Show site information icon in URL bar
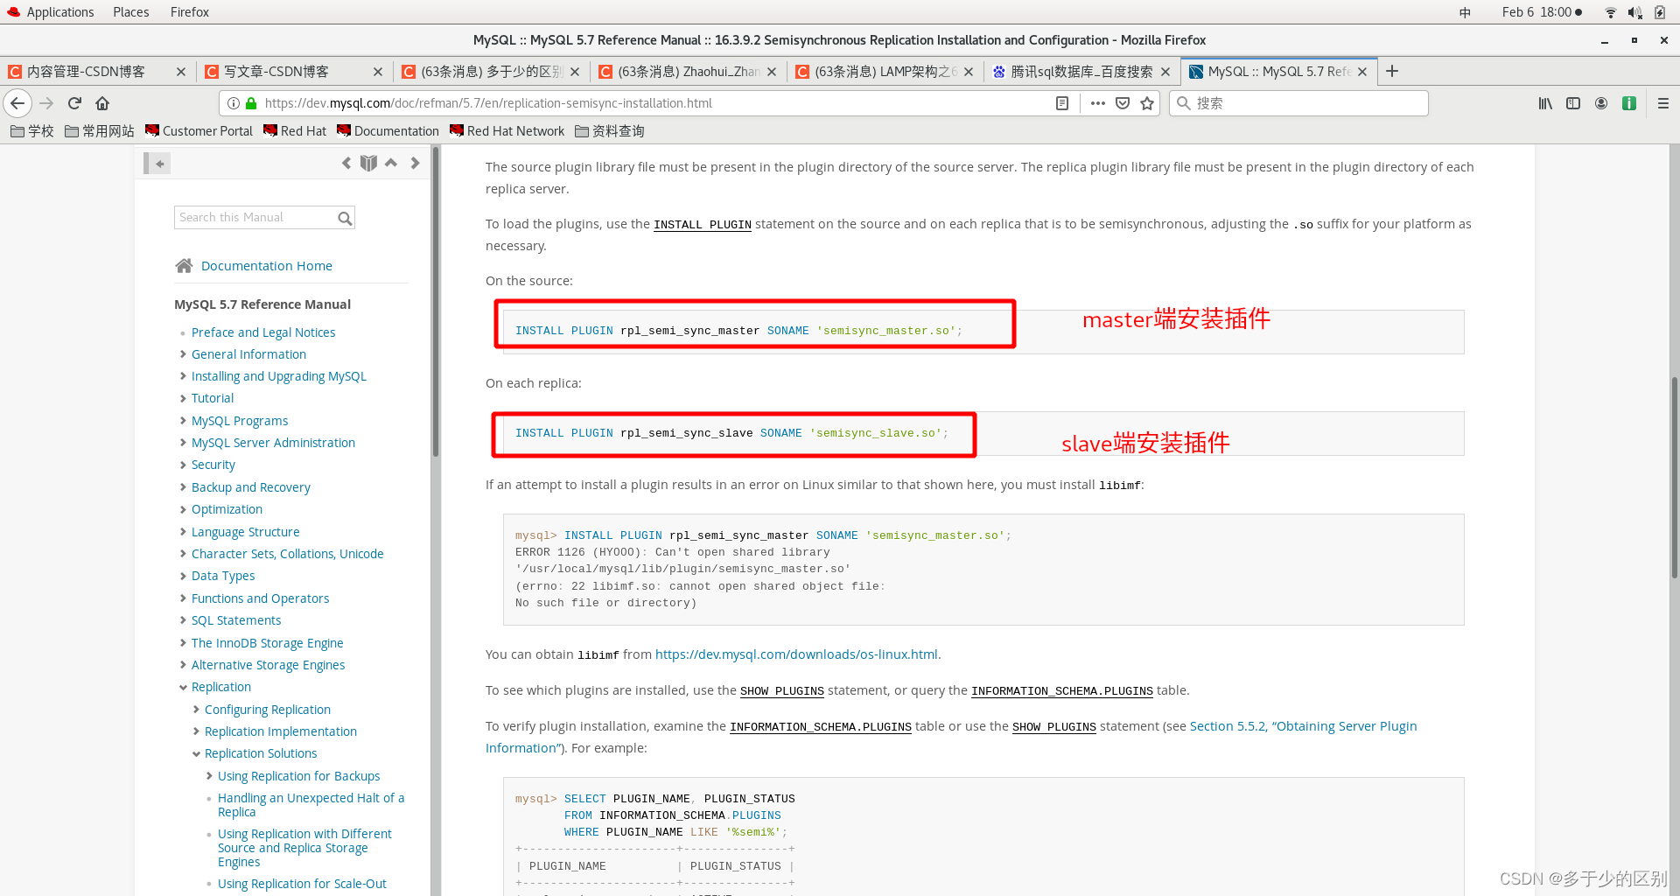The height and width of the screenshot is (896, 1680). tap(234, 103)
